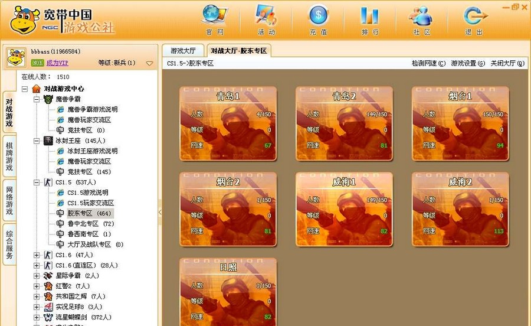Viewport: 531px width, 326px height.
Task: Click the room icon beside 胶东专区
Action: (x=60, y=213)
